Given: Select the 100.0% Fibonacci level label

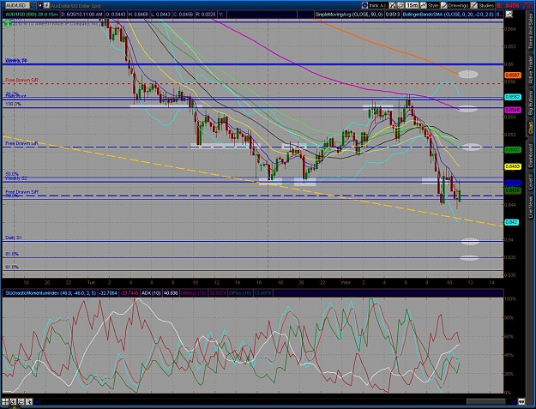Looking at the screenshot, I should coord(13,104).
